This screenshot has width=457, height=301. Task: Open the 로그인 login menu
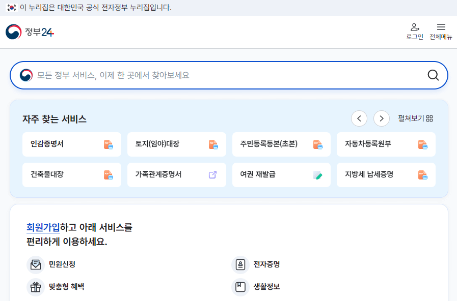(415, 32)
